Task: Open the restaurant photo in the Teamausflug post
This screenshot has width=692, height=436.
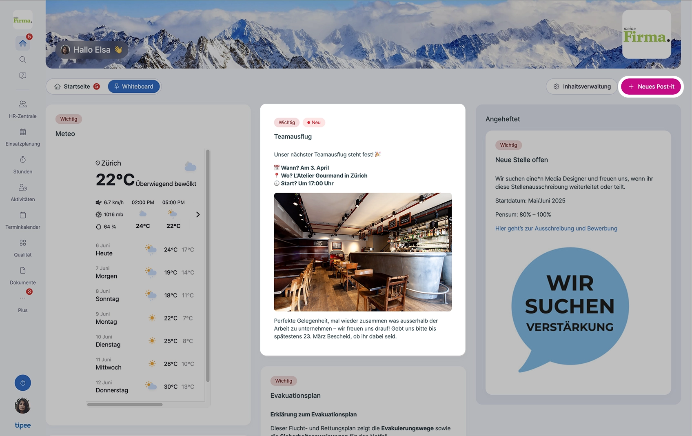Action: pos(363,252)
